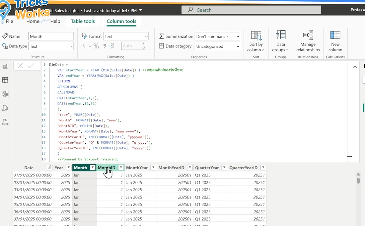
Task: Click the Manage relationships icon
Action: click(308, 41)
